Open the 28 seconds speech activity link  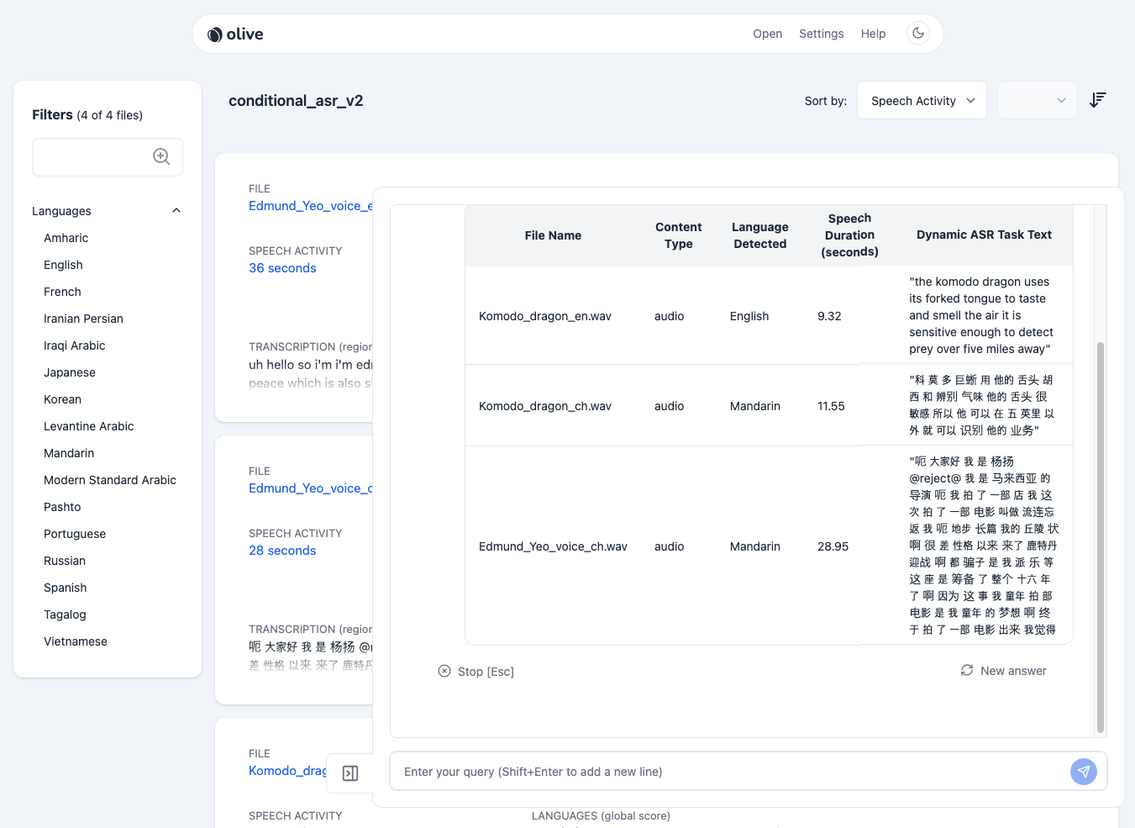[282, 551]
